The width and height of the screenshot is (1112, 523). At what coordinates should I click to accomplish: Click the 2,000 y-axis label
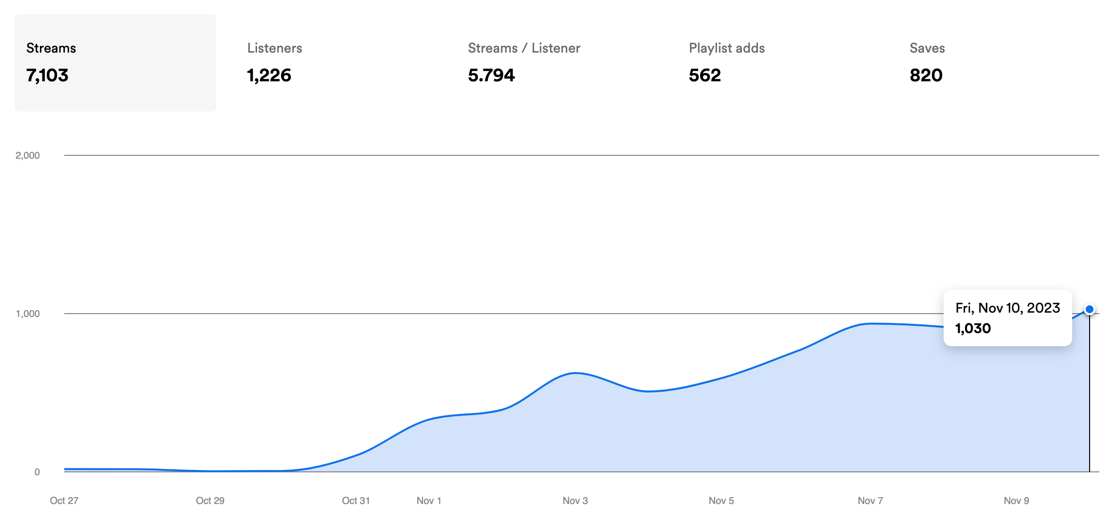pyautogui.click(x=27, y=155)
